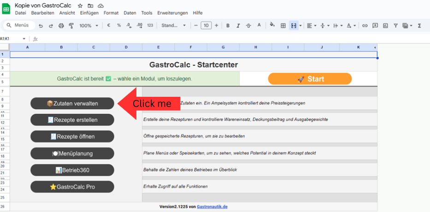
Task: Open the Datei menu
Action: tap(21, 13)
